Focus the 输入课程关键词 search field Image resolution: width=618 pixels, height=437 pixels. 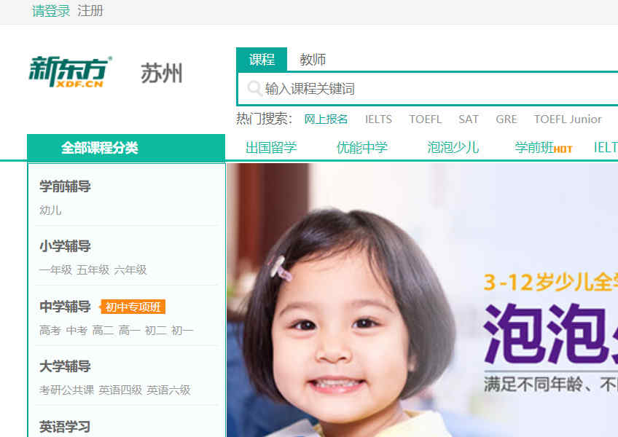pyautogui.click(x=428, y=89)
